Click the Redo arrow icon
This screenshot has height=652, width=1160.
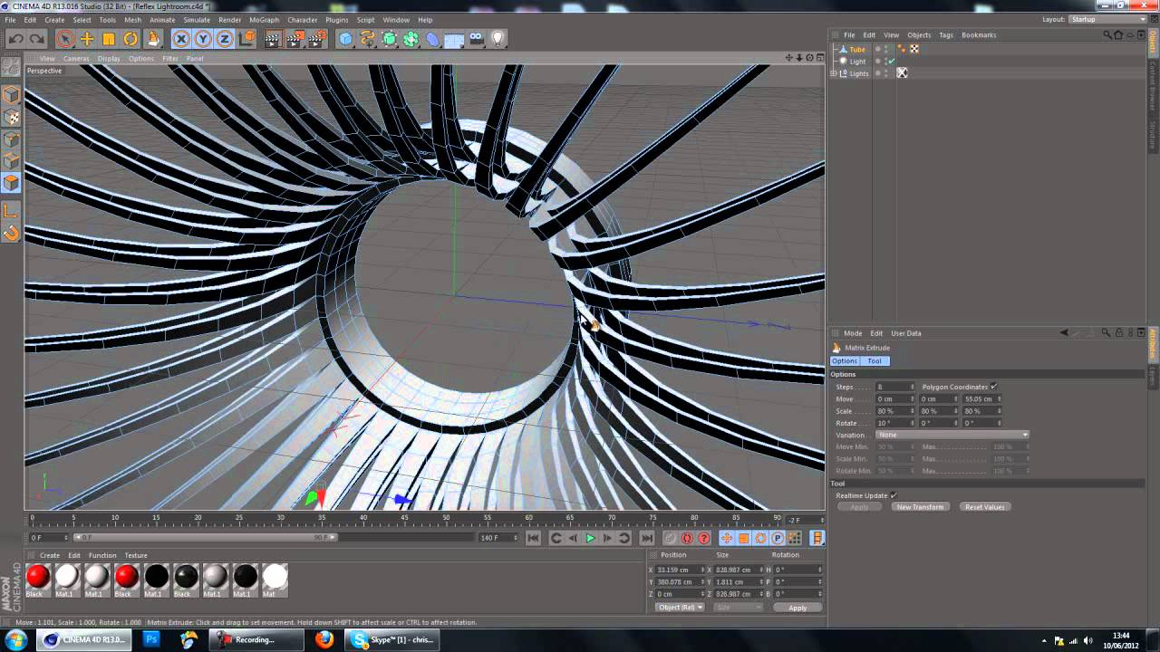point(37,39)
